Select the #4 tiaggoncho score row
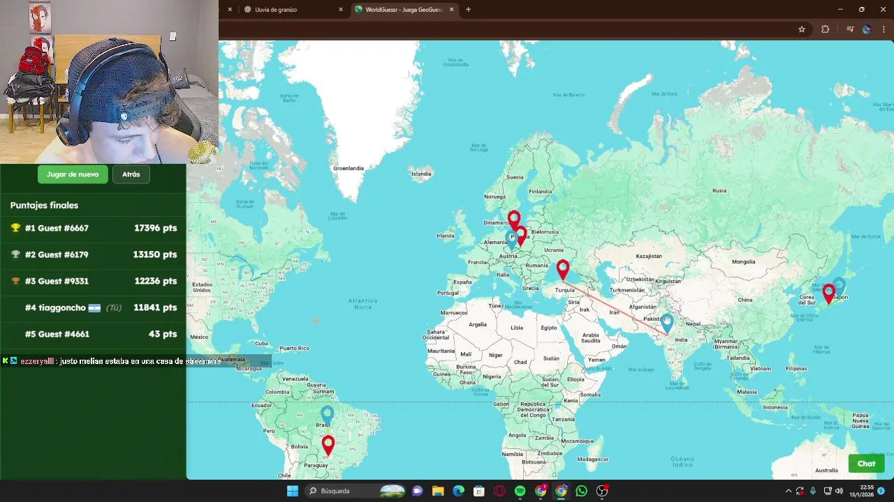The width and height of the screenshot is (894, 502). (94, 307)
